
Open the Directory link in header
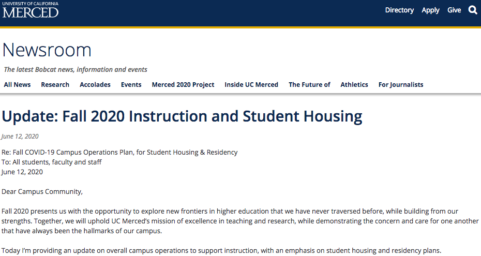(399, 10)
